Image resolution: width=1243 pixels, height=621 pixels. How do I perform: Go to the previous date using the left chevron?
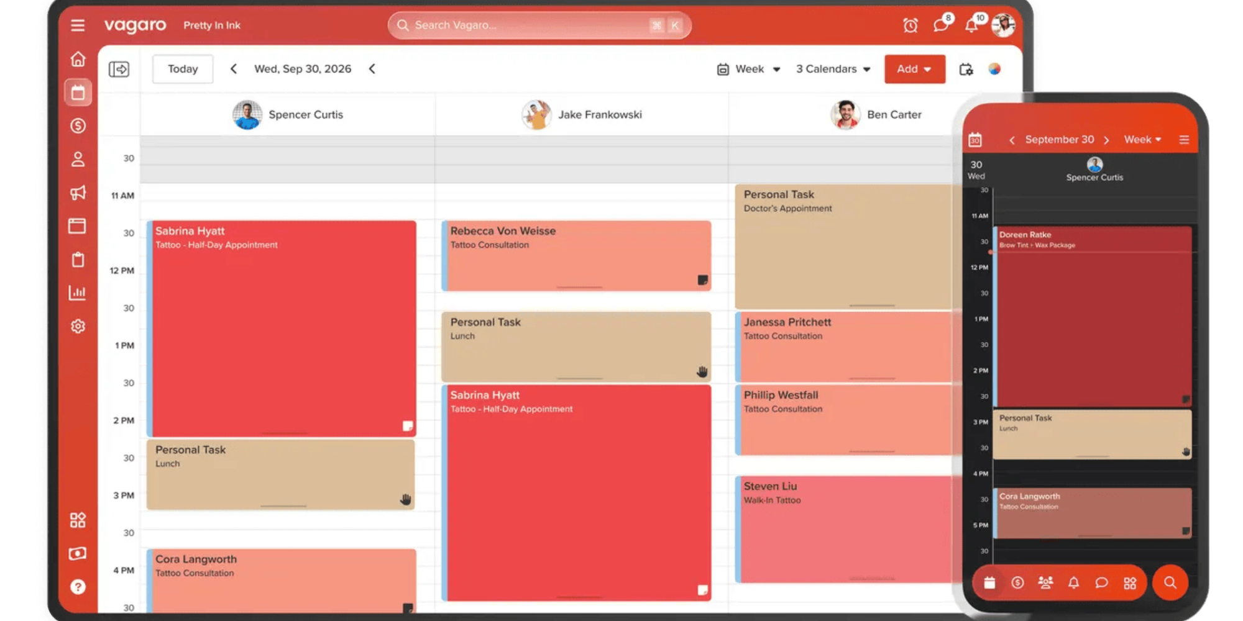tap(234, 69)
